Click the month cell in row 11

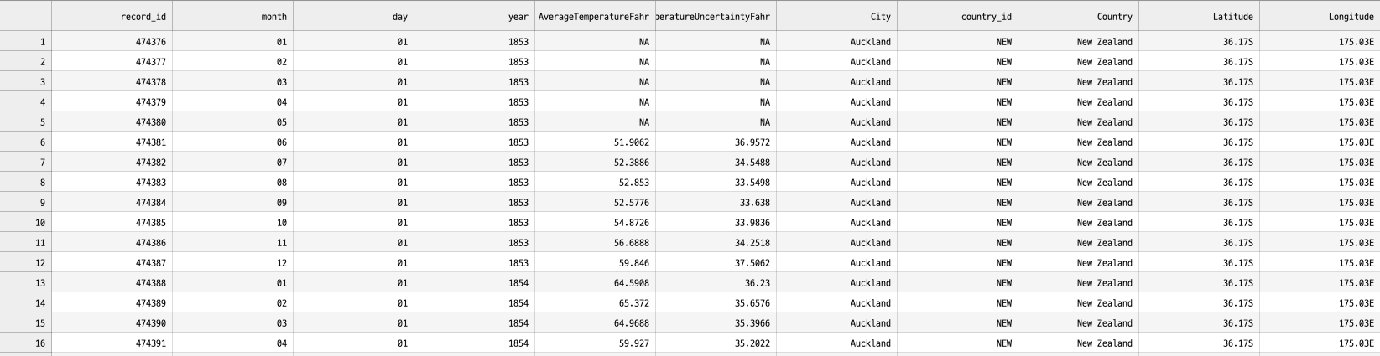tap(232, 242)
